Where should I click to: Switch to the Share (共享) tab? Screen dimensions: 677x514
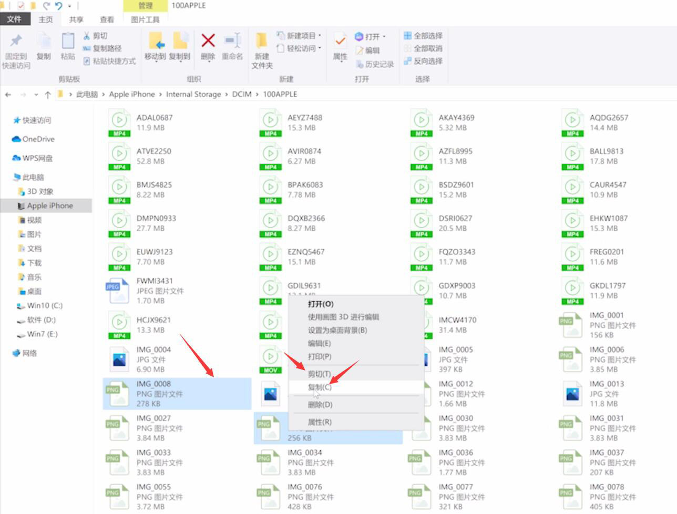tap(76, 19)
